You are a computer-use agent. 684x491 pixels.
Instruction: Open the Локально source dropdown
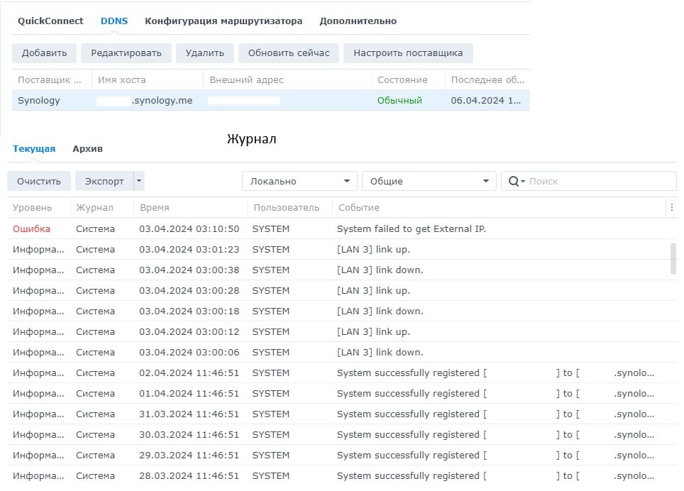point(299,181)
